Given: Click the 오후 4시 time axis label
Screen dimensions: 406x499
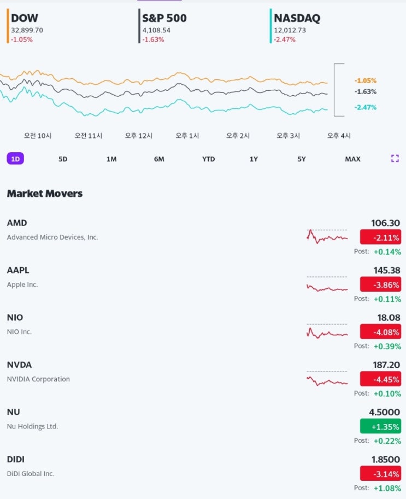Looking at the screenshot, I should tap(339, 136).
